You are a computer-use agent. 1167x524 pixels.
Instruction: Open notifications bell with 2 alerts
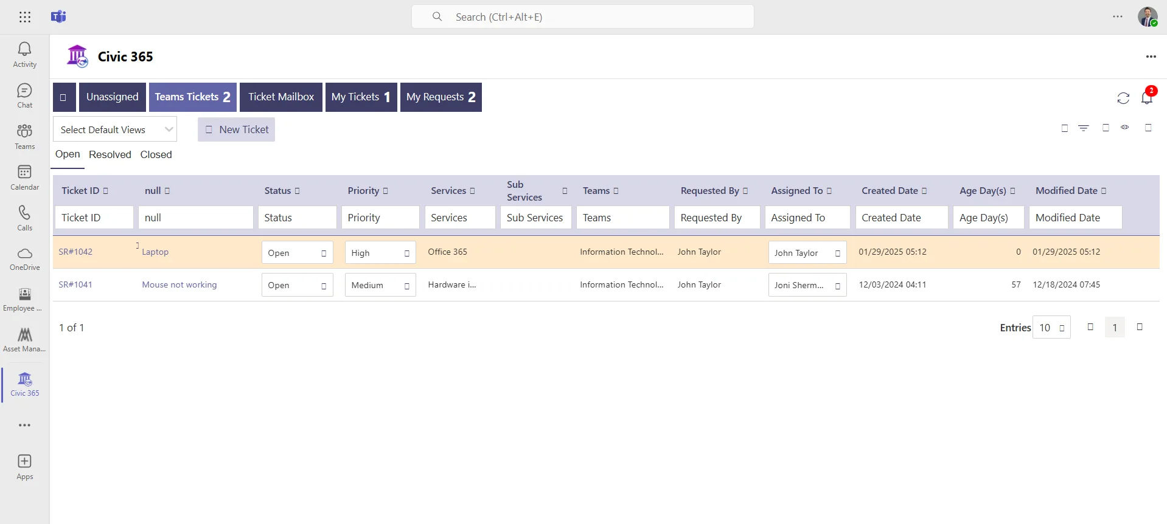(1148, 97)
